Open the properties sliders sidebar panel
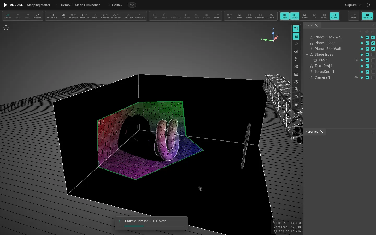The height and width of the screenshot is (235, 376). click(x=296, y=36)
